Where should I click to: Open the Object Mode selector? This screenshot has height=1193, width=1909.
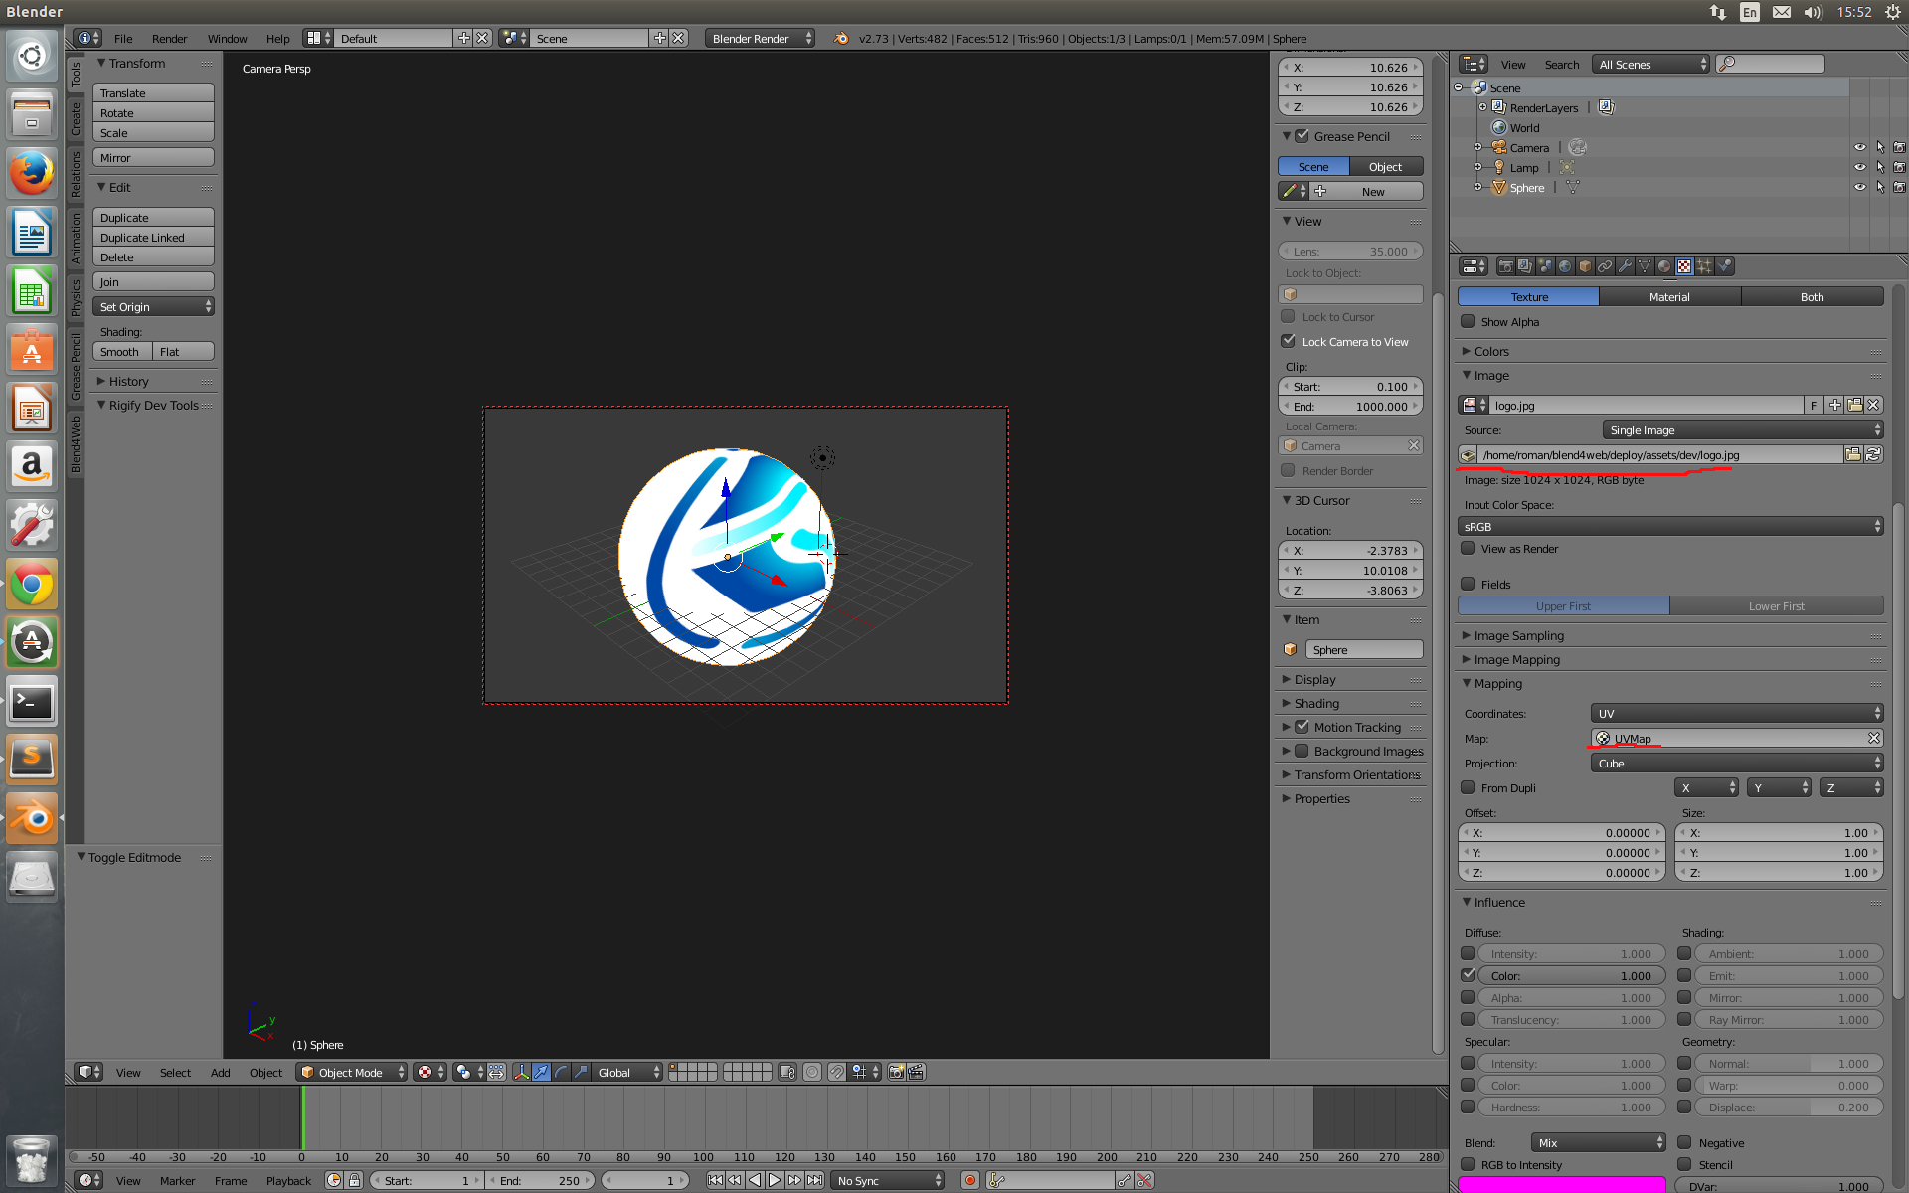pos(352,1072)
